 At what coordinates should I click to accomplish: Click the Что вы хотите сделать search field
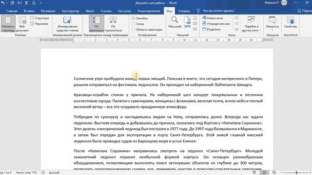(218, 11)
